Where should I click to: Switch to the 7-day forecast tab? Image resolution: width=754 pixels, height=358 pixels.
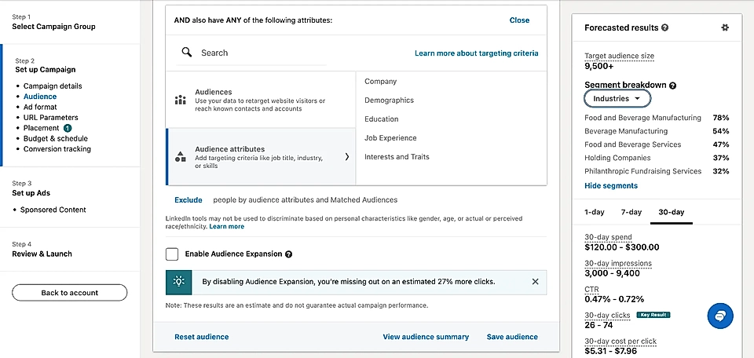(631, 212)
